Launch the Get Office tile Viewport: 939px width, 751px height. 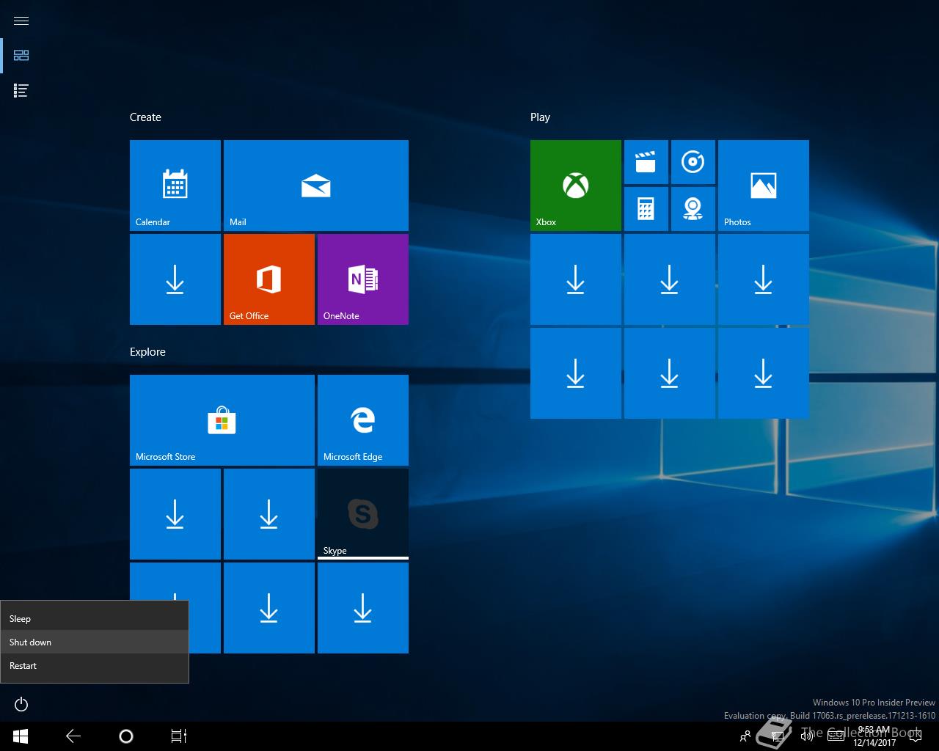[269, 279]
